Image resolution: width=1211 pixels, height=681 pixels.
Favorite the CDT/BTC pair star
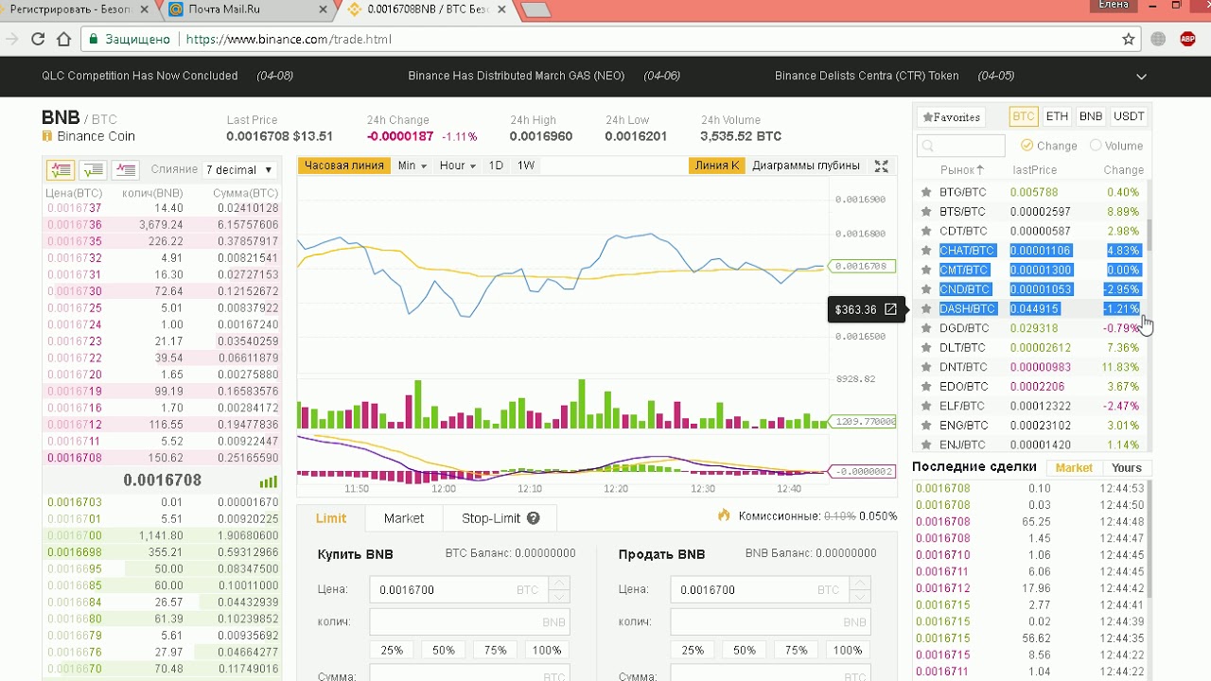point(926,231)
